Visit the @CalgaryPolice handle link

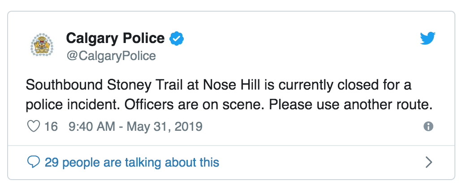pos(111,56)
